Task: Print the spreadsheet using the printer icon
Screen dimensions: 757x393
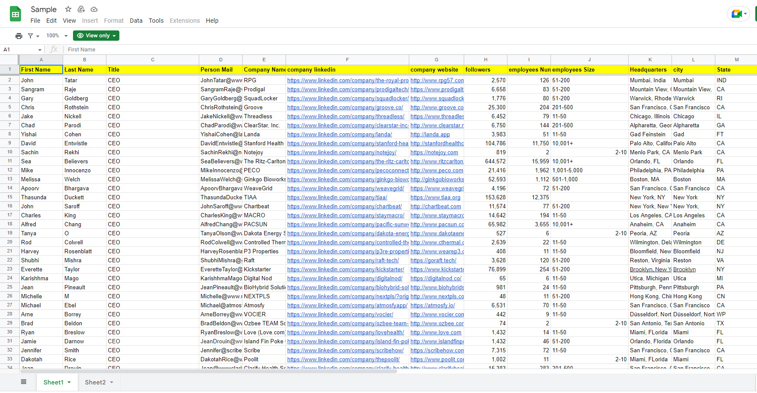Action: (x=19, y=36)
